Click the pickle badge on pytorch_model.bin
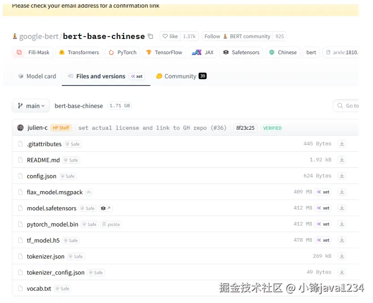 111,224
